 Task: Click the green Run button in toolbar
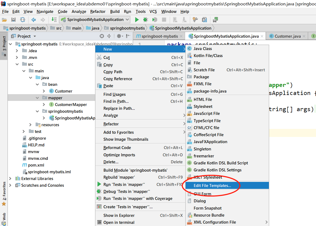tap(137, 20)
